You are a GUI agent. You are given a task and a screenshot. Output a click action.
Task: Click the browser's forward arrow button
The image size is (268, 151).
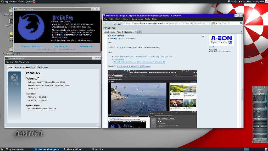pyautogui.click(x=110, y=23)
